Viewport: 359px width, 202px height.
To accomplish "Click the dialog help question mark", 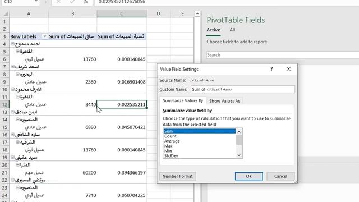I will point(271,69).
